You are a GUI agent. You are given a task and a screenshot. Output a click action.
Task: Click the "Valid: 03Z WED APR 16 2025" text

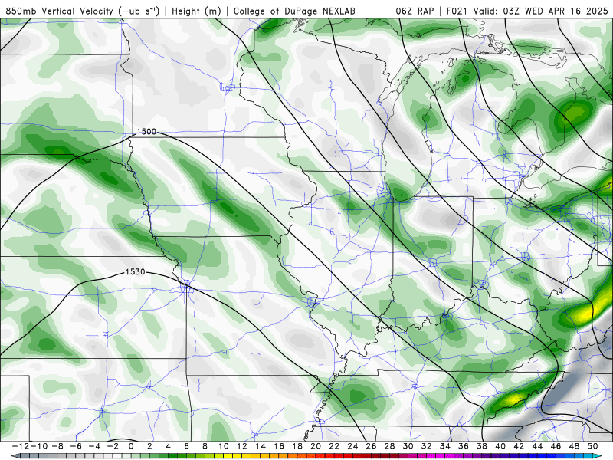(541, 11)
